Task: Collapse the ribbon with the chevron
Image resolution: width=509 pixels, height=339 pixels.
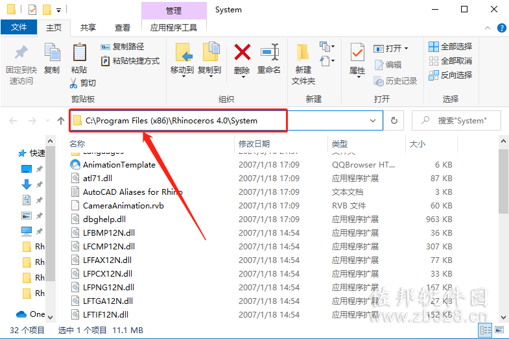Action: tap(488, 28)
